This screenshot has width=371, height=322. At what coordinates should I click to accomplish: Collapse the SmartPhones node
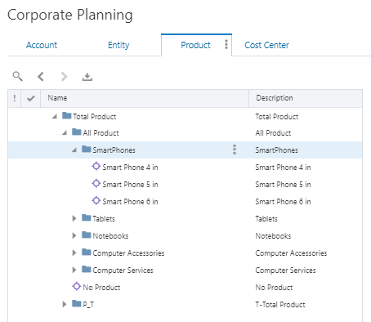pyautogui.click(x=74, y=150)
